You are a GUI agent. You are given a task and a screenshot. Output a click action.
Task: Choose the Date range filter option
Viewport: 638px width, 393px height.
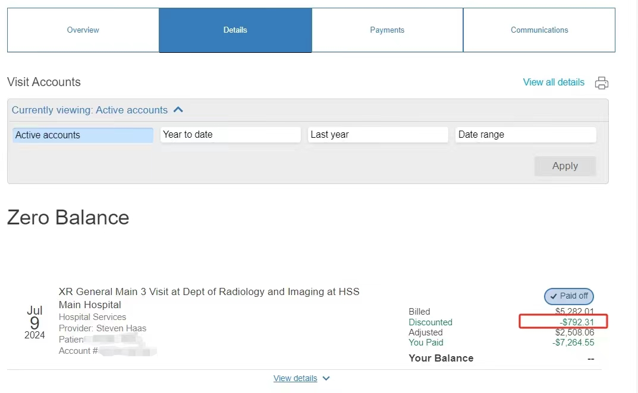[526, 135]
